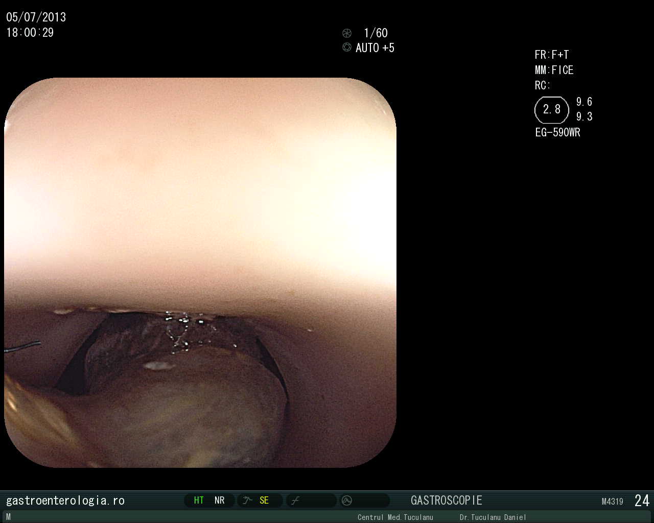
Task: Click the GASTROSCOPIE procedure label
Action: 447,501
